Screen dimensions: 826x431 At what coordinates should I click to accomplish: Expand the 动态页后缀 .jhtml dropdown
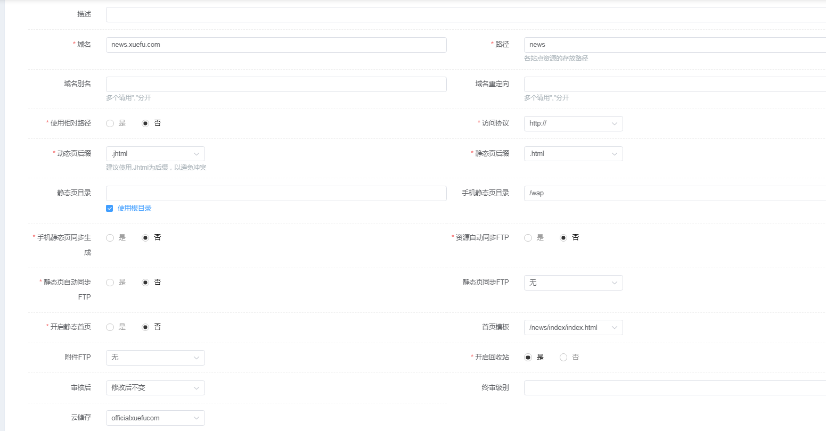coord(155,154)
